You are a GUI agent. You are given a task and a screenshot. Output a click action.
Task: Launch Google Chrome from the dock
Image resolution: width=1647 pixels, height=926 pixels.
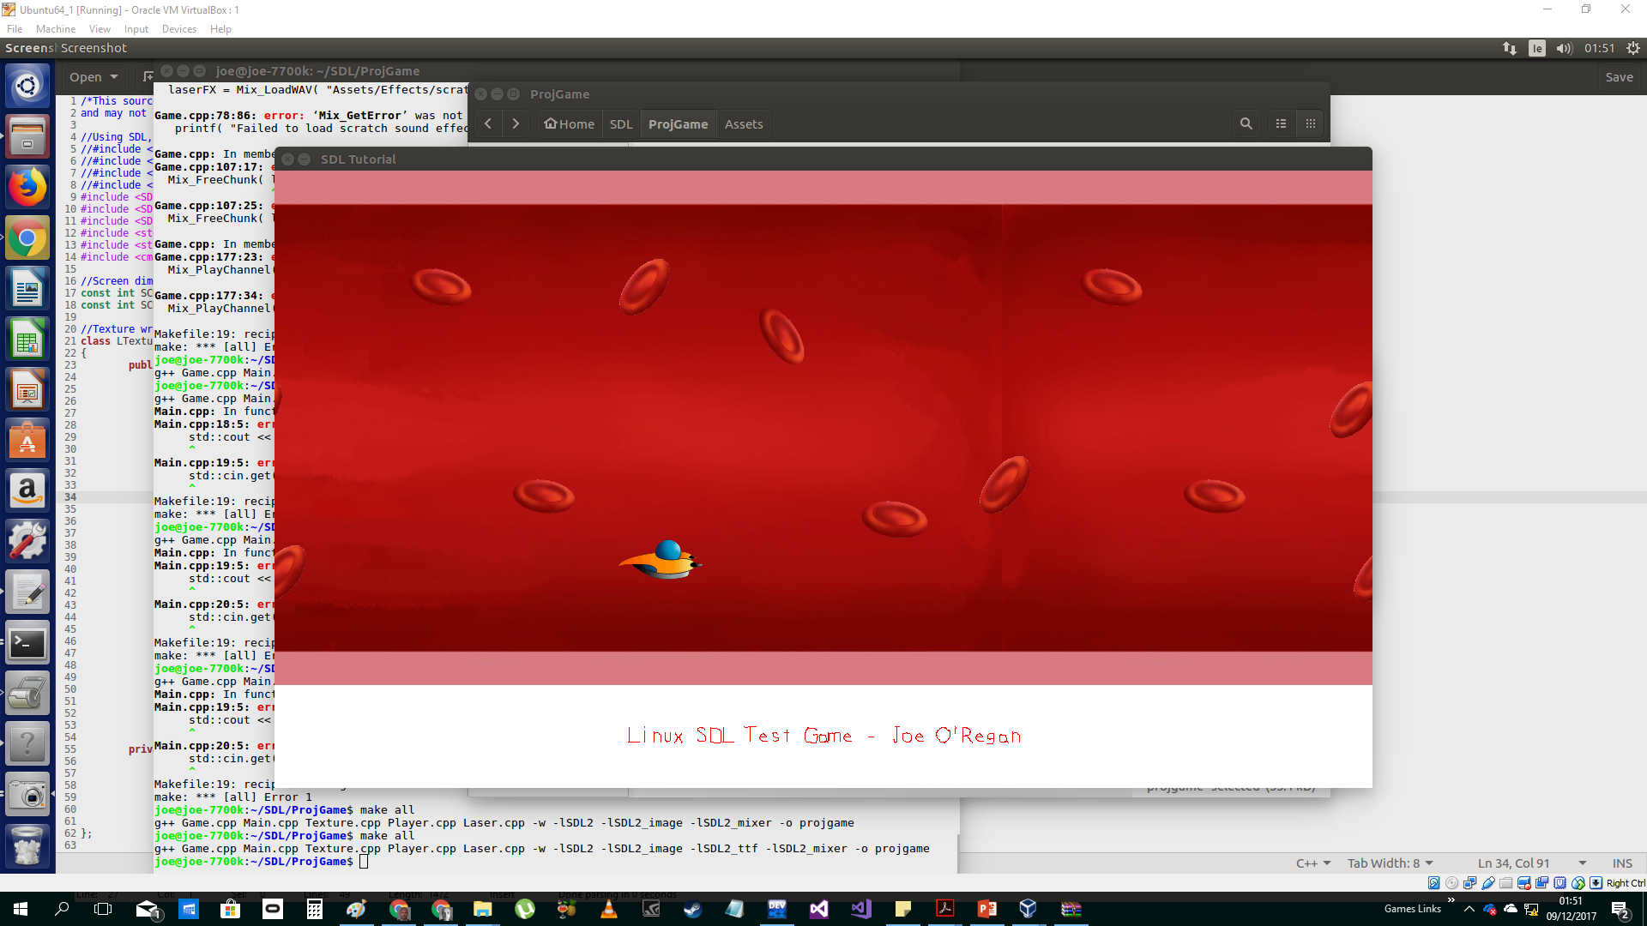[27, 238]
